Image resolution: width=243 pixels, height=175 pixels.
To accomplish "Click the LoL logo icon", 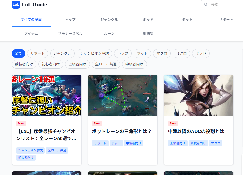I will click(x=16, y=5).
